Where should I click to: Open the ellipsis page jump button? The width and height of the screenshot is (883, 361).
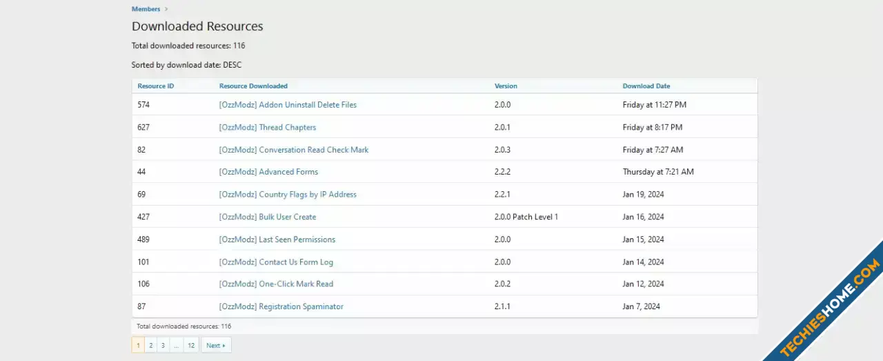click(x=176, y=345)
